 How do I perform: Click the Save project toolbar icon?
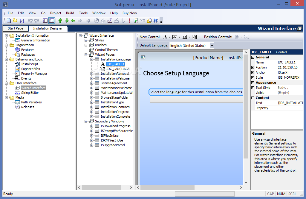pos(22,21)
